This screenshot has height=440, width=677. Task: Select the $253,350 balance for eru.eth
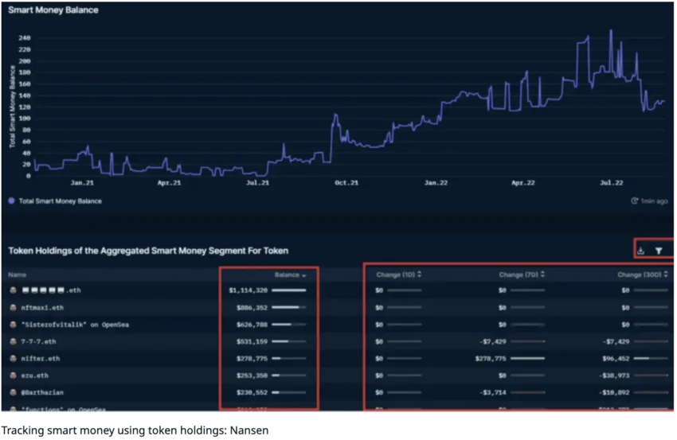(x=252, y=376)
